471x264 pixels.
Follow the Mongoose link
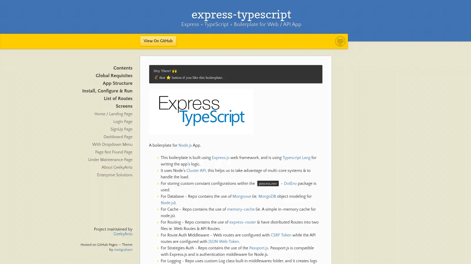click(x=242, y=197)
